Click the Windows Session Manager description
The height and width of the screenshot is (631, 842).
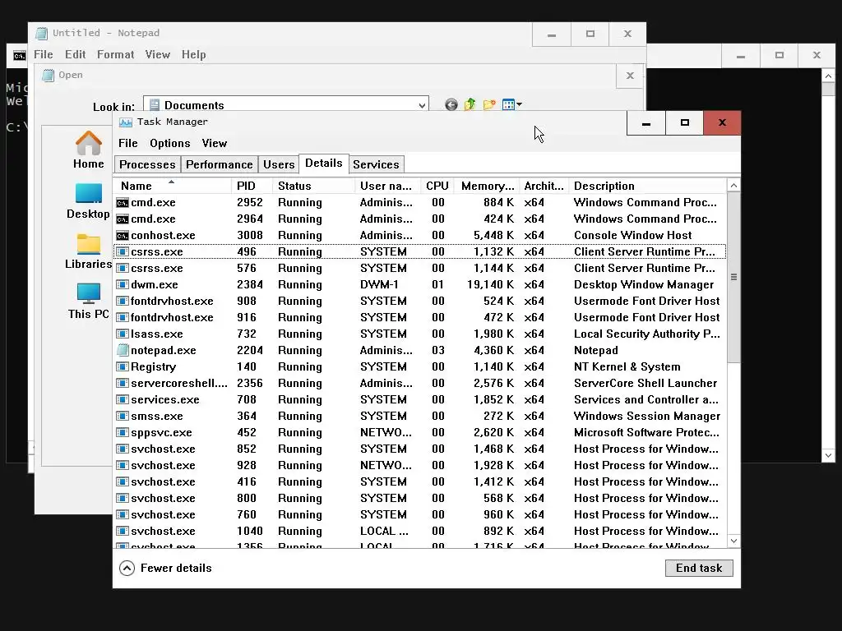pos(647,416)
